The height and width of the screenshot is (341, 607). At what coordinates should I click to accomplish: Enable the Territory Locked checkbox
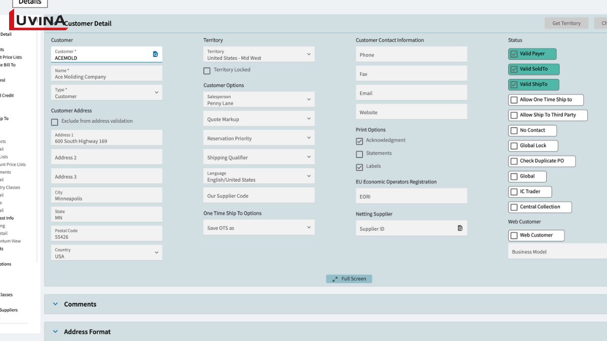coord(207,71)
